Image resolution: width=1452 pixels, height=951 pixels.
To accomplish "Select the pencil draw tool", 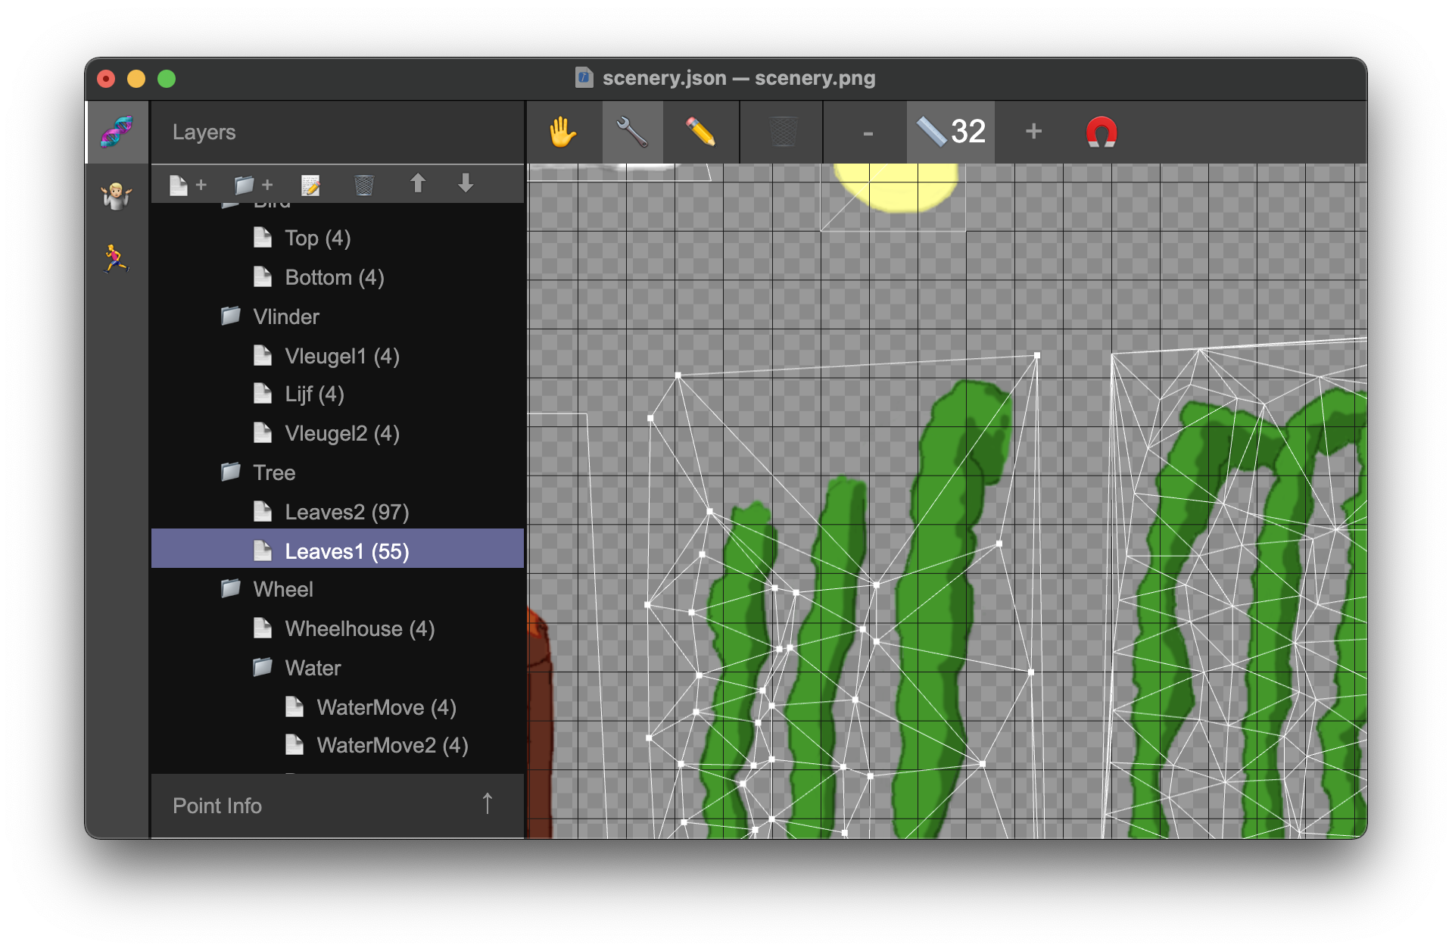I will pos(700,133).
